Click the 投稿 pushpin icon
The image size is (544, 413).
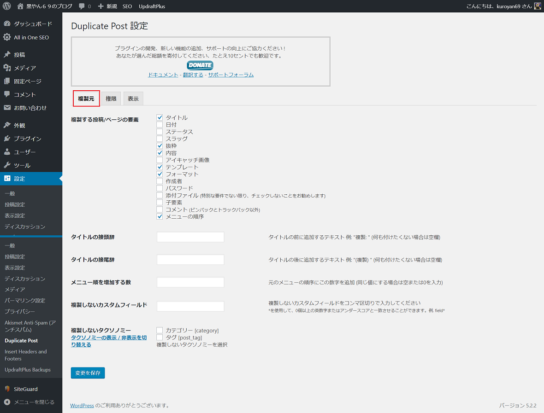point(7,54)
